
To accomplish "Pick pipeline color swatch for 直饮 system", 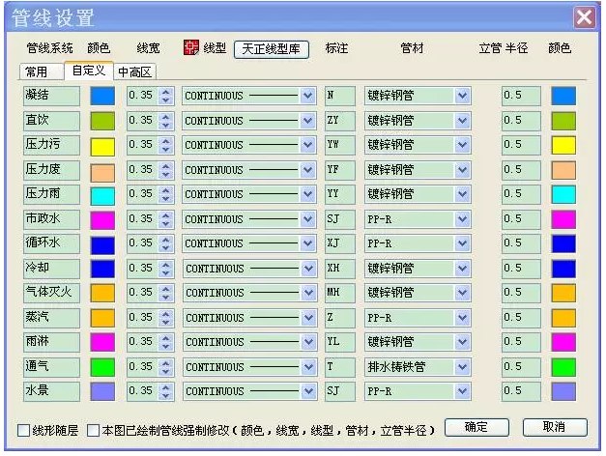I will pyautogui.click(x=102, y=121).
